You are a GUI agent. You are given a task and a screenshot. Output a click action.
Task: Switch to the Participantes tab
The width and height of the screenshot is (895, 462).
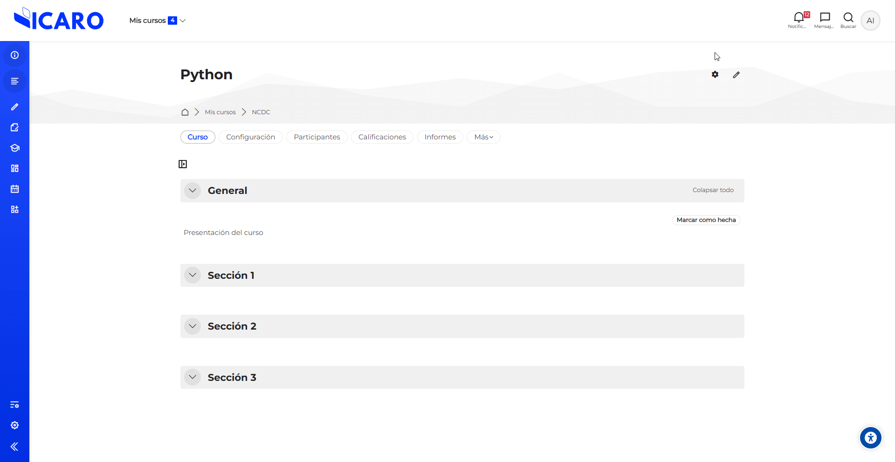pos(317,137)
